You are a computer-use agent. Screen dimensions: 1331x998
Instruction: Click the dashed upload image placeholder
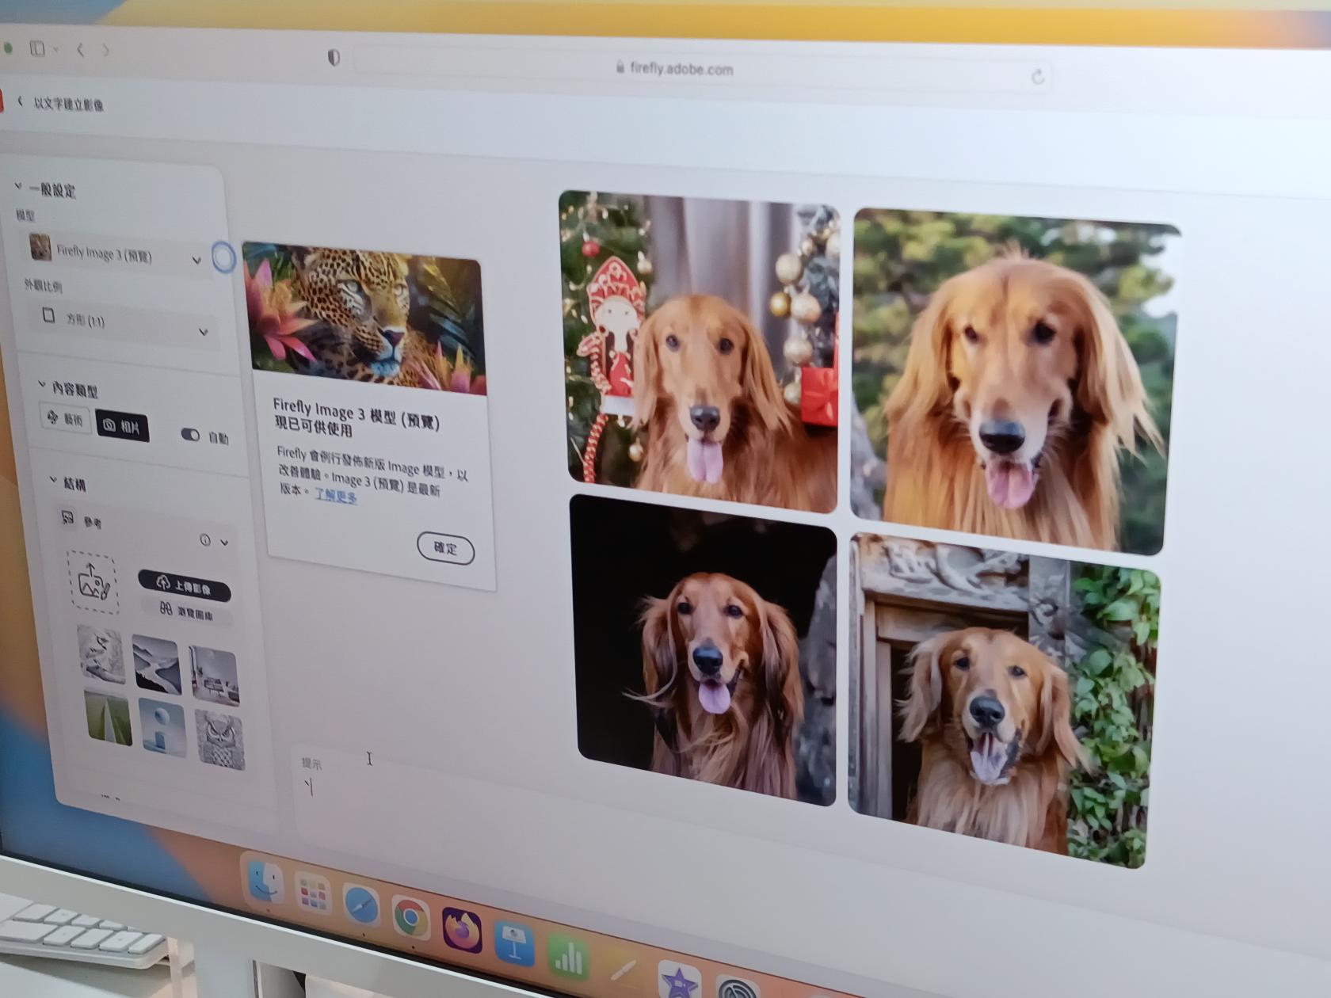pyautogui.click(x=93, y=582)
